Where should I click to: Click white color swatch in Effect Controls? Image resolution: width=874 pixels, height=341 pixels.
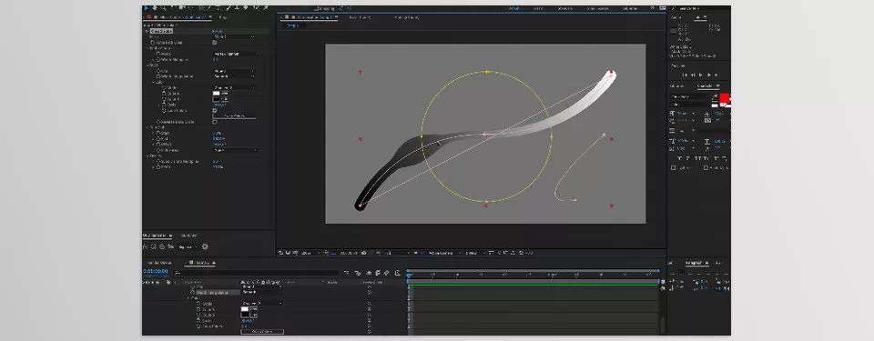217,93
